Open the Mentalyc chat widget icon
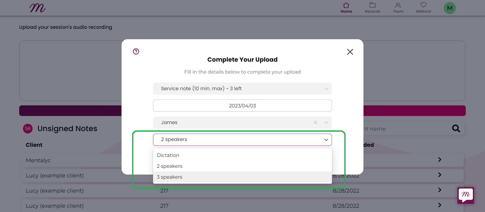Image resolution: width=485 pixels, height=212 pixels. [x=466, y=195]
